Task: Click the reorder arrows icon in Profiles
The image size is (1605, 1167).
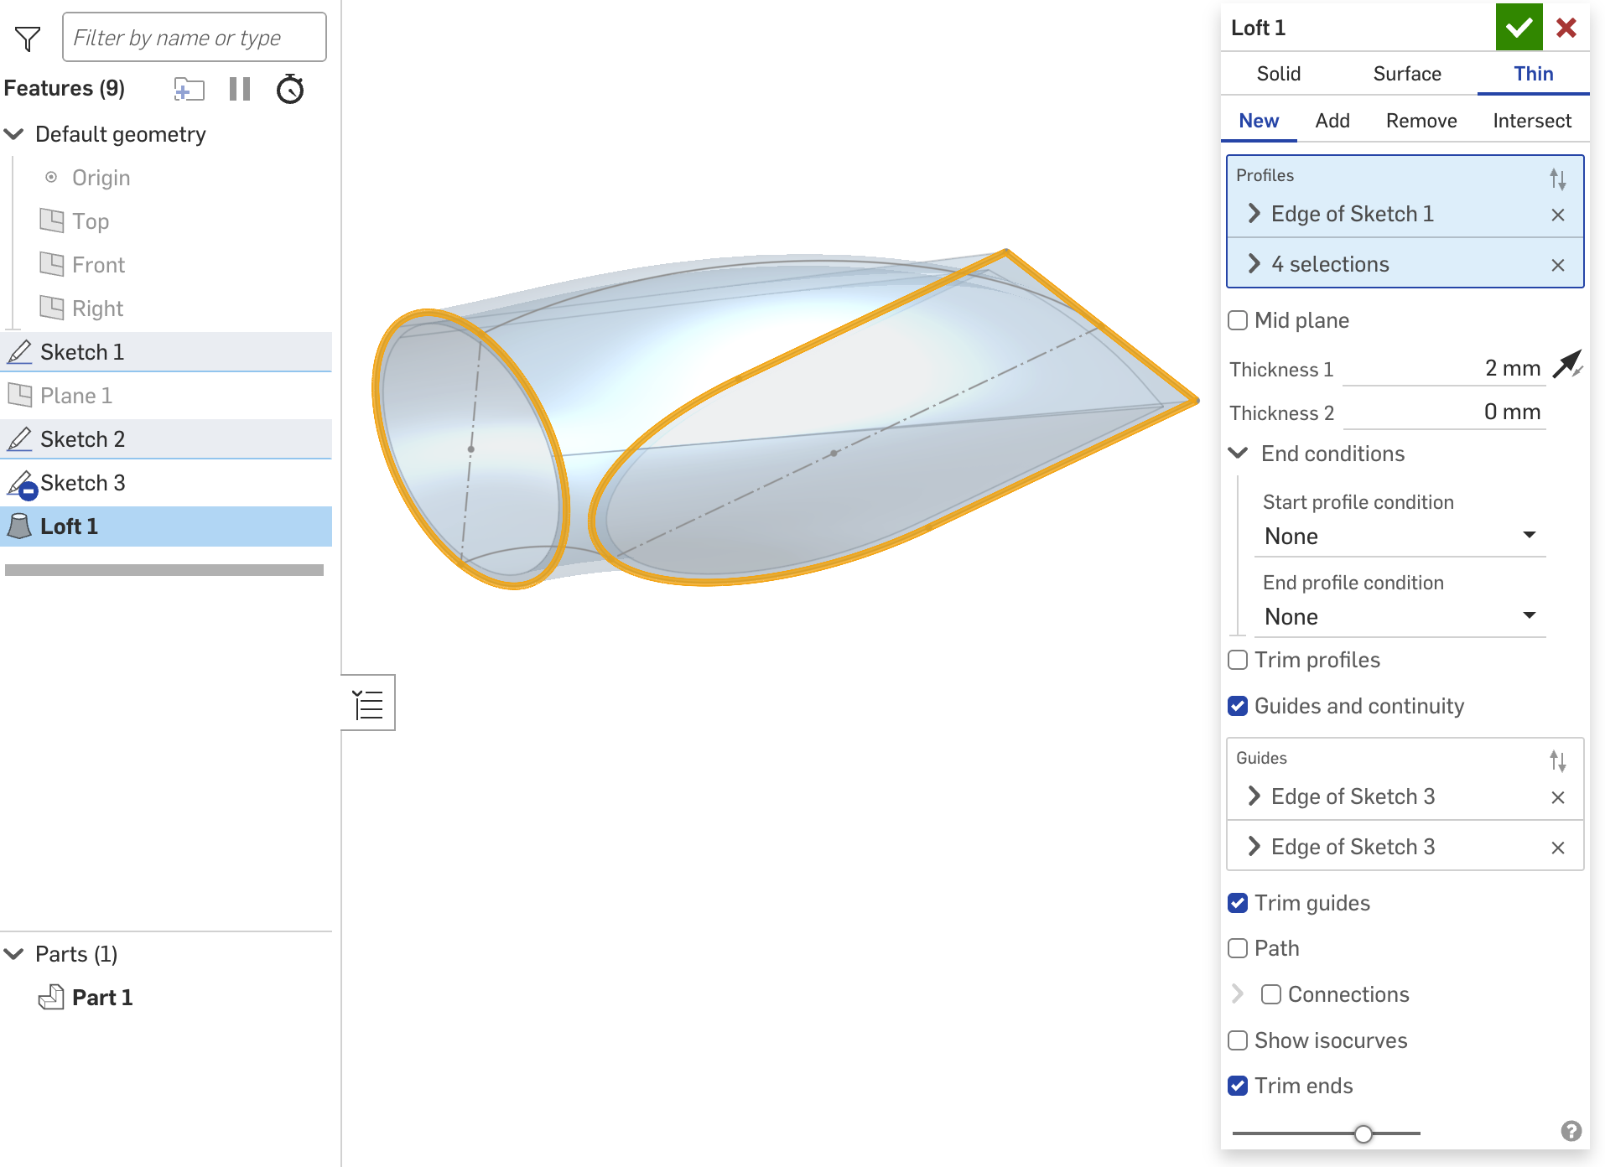Action: click(x=1557, y=179)
